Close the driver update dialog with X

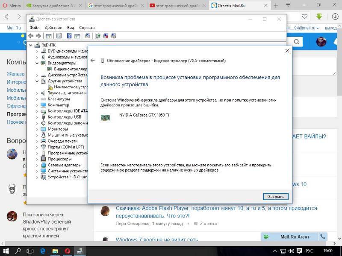(x=287, y=51)
